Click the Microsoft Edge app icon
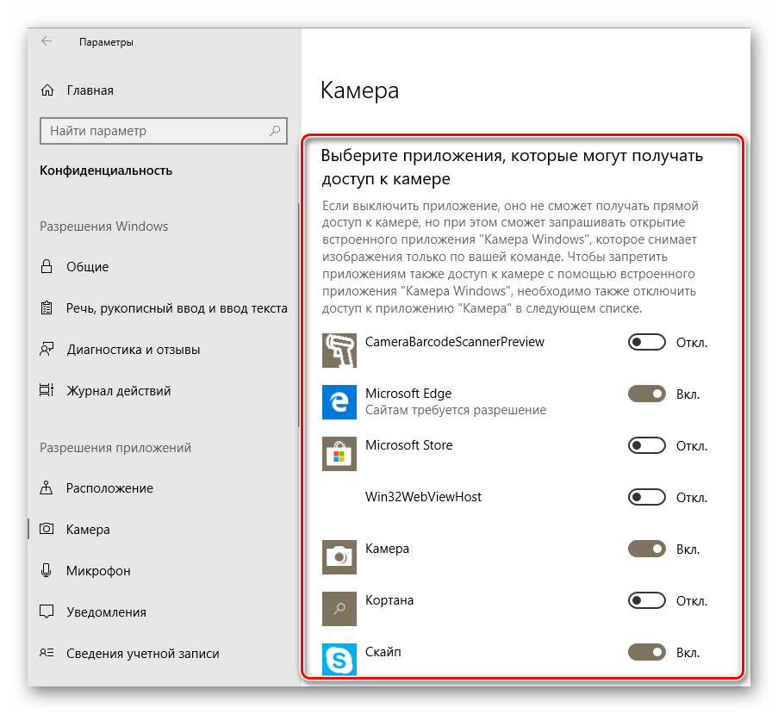 point(339,402)
